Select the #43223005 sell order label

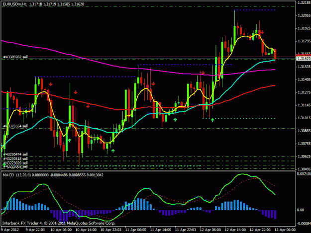pyautogui.click(x=15, y=166)
